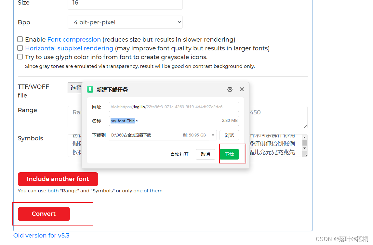The image size is (373, 245).
Task: Click the 新建下载任务 dialog title
Action: click(112, 90)
